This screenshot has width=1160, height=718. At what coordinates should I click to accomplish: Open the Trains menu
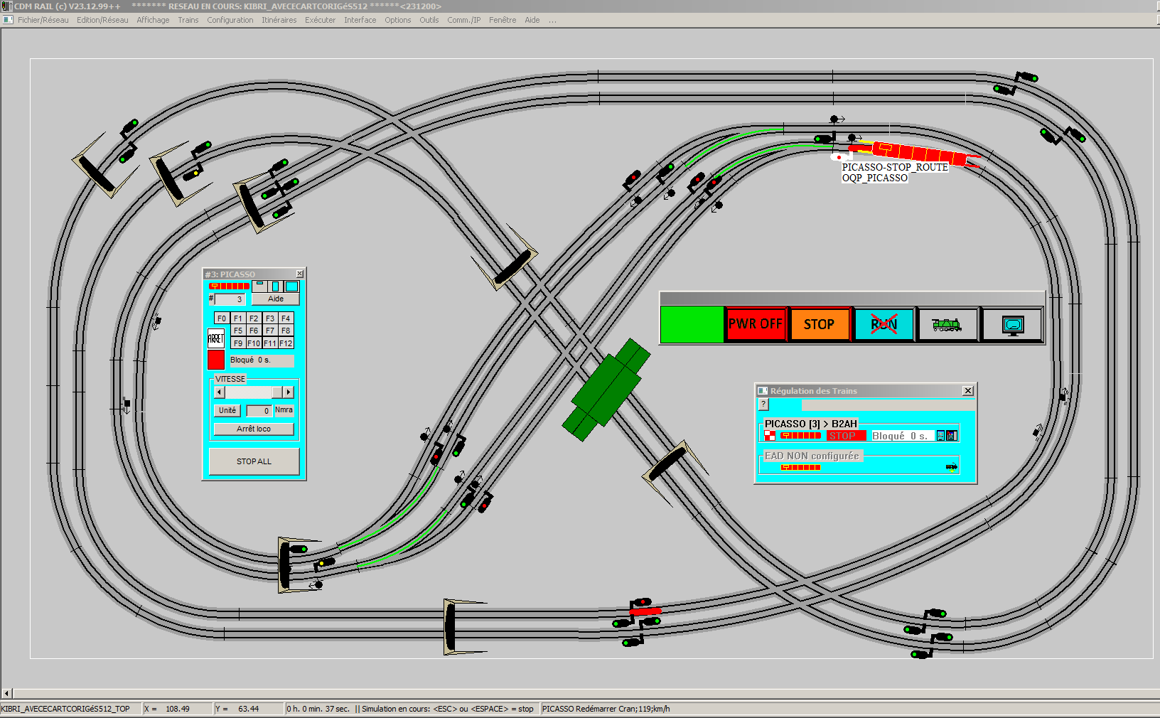point(188,20)
